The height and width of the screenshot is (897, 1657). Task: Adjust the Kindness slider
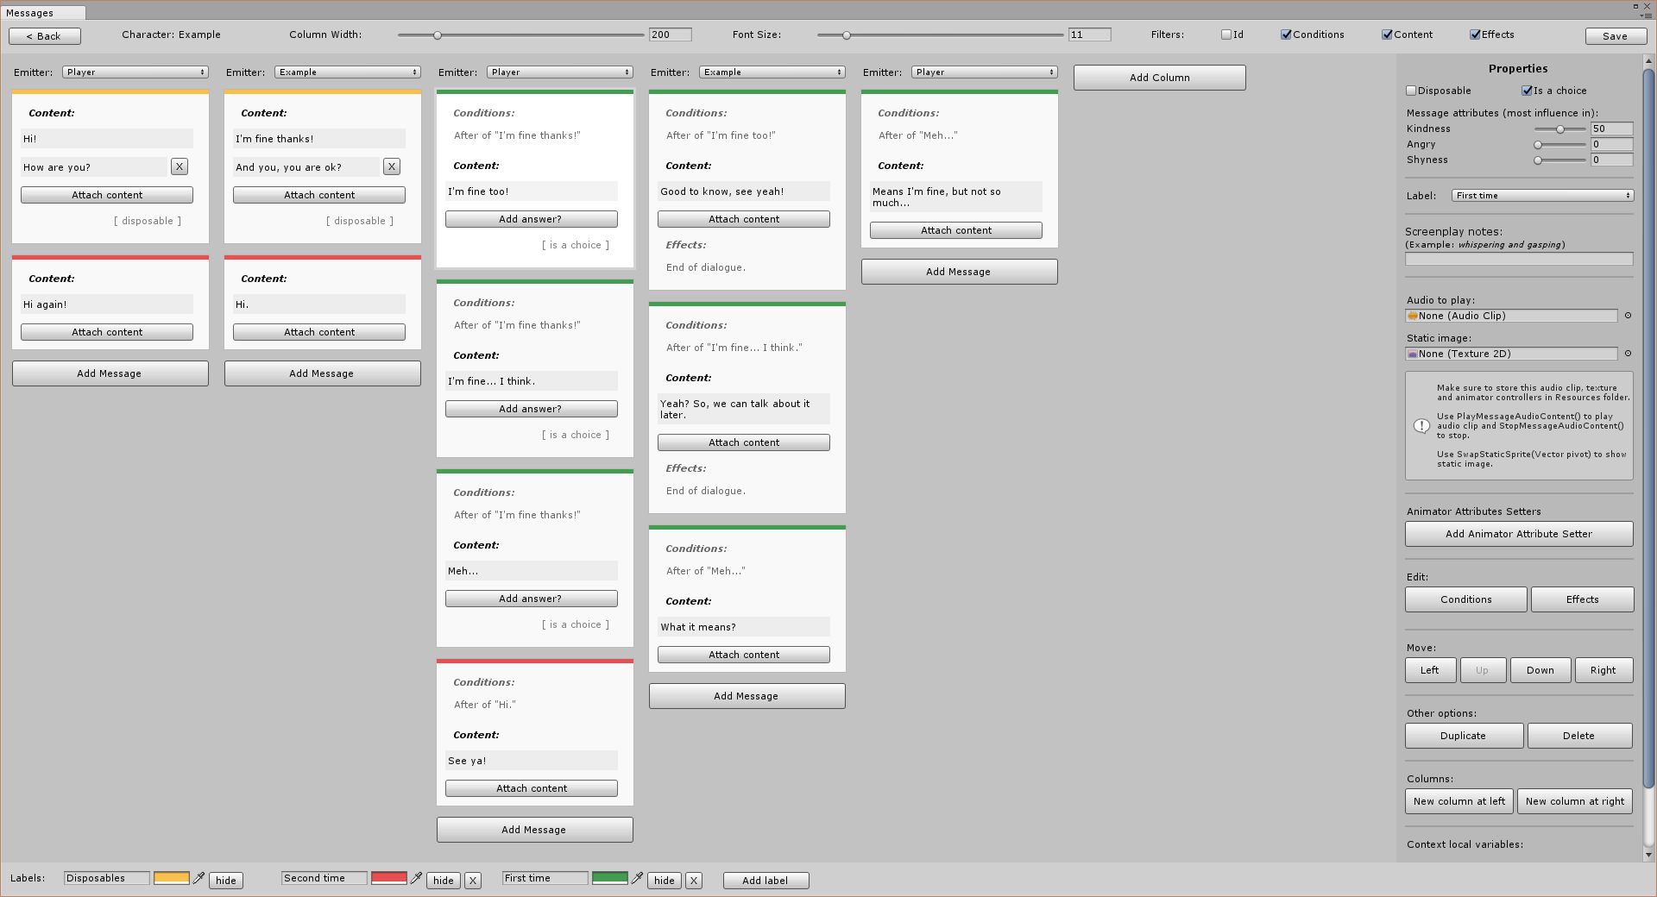tap(1559, 129)
